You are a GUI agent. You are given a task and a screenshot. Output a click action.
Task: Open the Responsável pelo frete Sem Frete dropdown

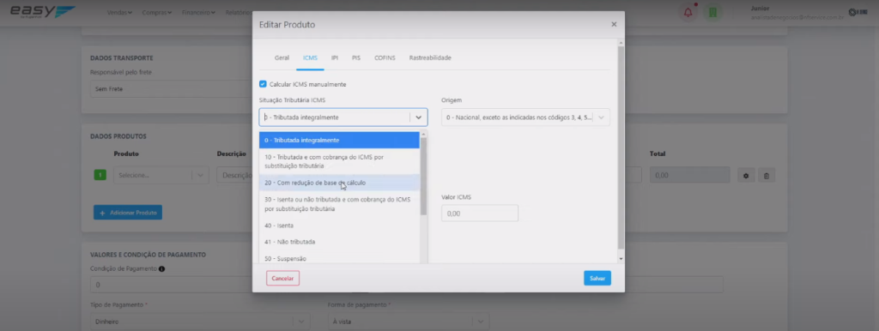[x=171, y=89]
